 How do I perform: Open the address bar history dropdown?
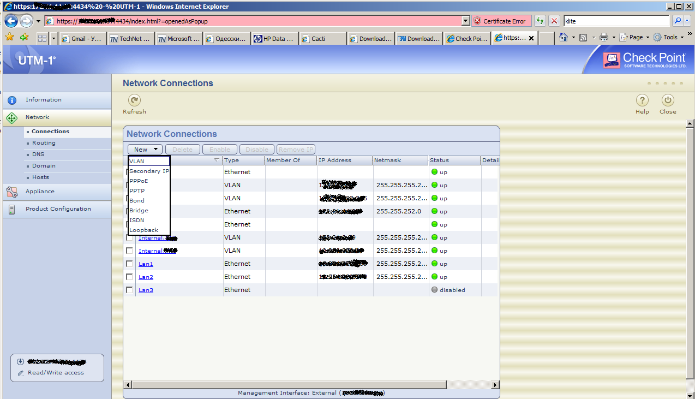coord(465,21)
